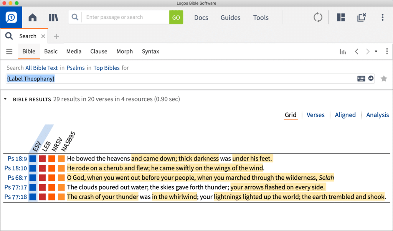Click the blue ESV square for Ps 77:18
Screen dimensions: 393x231
(x=33, y=197)
